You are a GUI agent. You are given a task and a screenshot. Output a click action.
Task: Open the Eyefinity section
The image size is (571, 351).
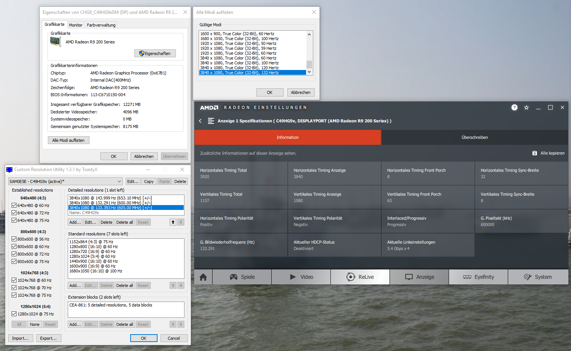(478, 277)
